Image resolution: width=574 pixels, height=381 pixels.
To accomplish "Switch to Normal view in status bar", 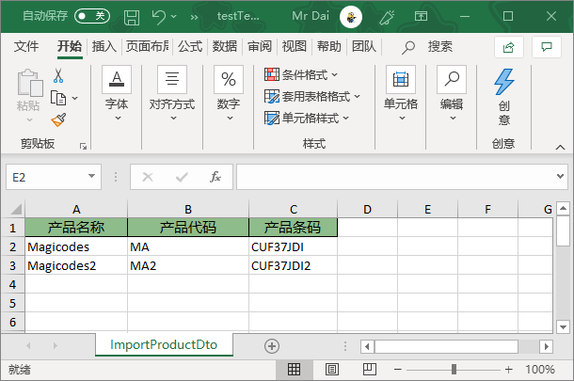I will [294, 370].
